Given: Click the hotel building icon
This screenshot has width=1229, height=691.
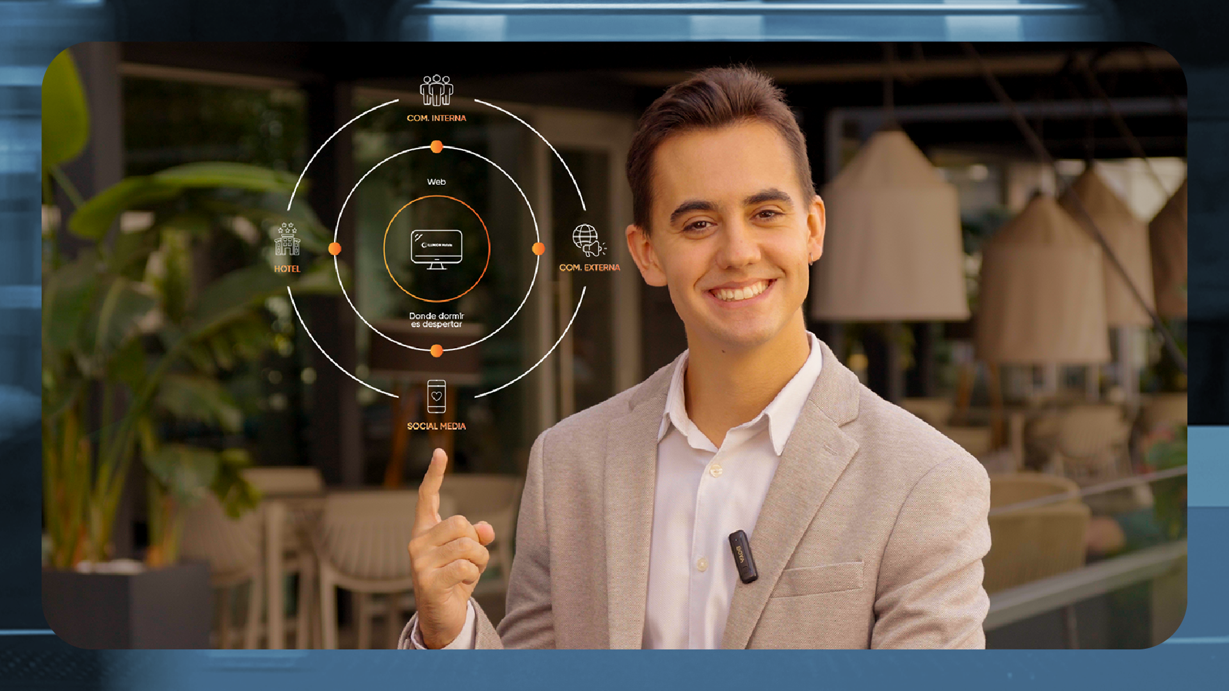Looking at the screenshot, I should tap(287, 239).
